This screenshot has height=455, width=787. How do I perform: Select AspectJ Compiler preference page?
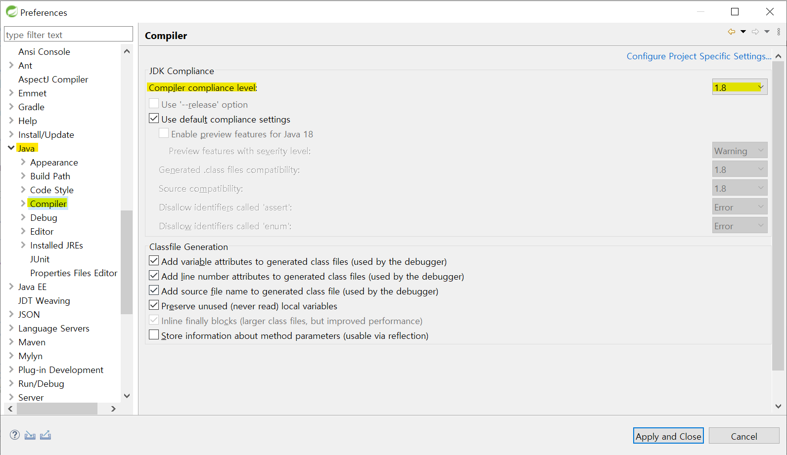53,79
